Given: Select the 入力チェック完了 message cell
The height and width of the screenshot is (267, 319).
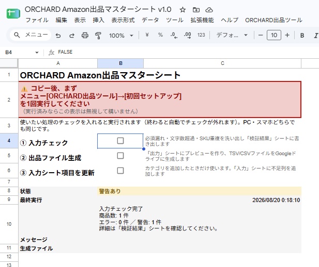Looking at the screenshot, I should 199,224.
